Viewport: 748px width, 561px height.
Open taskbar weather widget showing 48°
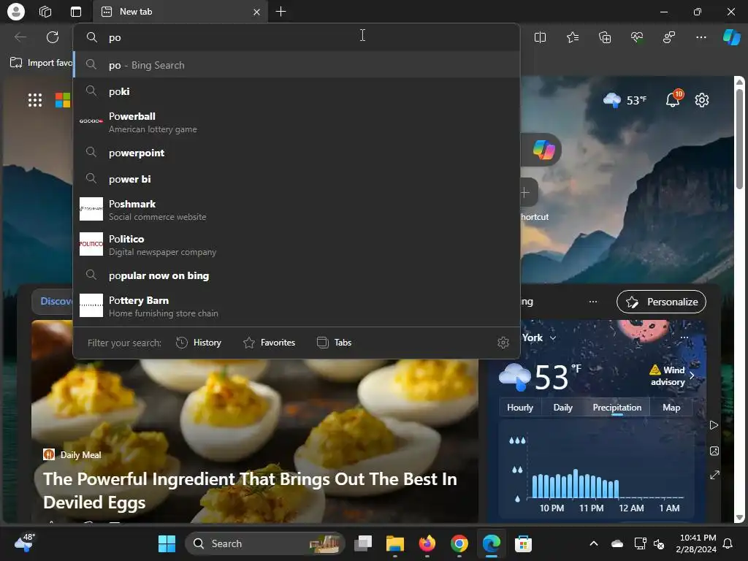(25, 543)
